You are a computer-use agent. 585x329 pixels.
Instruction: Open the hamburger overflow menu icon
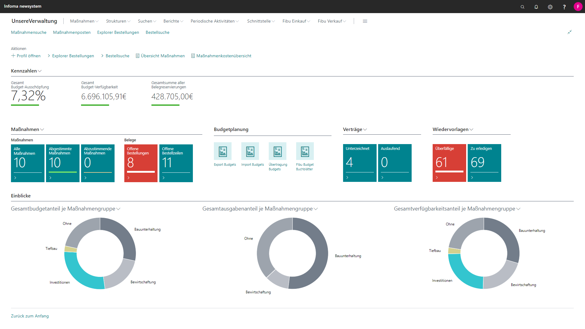tap(365, 21)
